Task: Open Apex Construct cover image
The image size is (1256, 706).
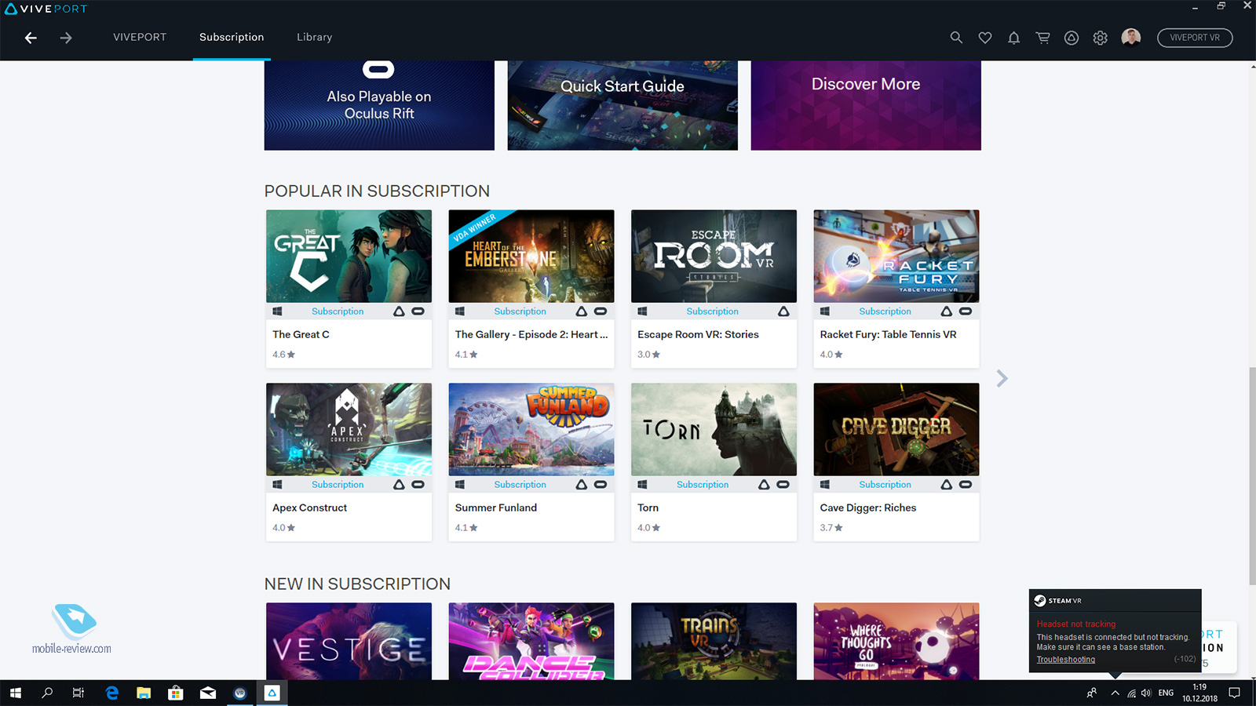Action: 349,429
